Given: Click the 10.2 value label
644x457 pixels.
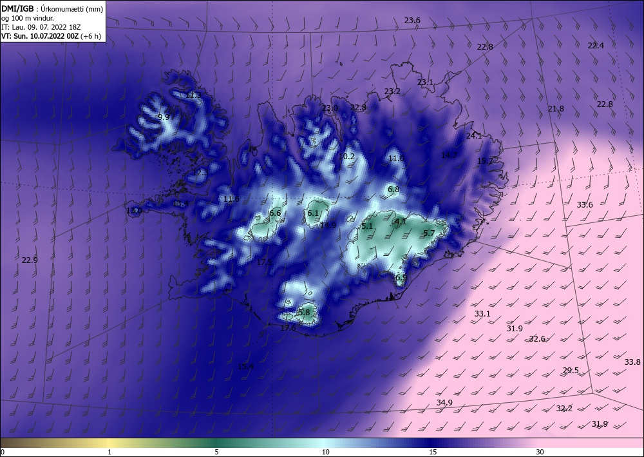Looking at the screenshot, I should [x=346, y=156].
